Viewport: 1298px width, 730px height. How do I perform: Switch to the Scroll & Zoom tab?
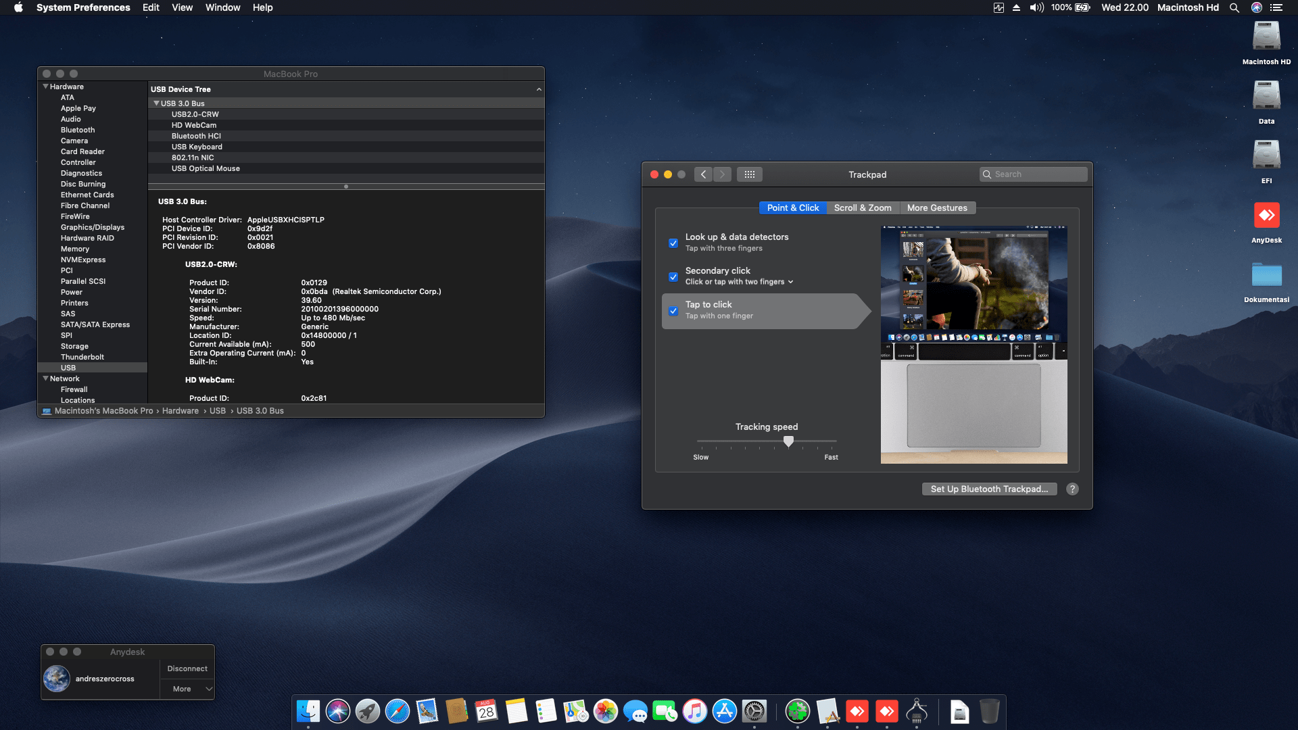[863, 208]
